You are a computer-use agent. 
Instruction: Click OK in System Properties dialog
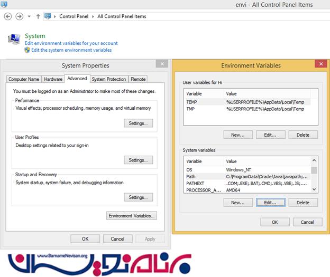(85, 239)
